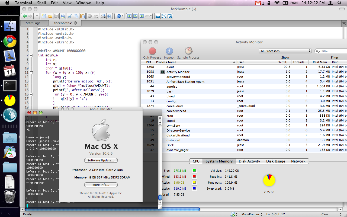Click the open file folder icon in toolbar
347x217 pixels.
click(x=50, y=16)
